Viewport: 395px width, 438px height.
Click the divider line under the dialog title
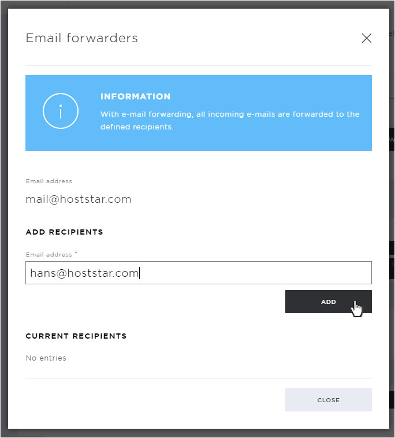199,66
